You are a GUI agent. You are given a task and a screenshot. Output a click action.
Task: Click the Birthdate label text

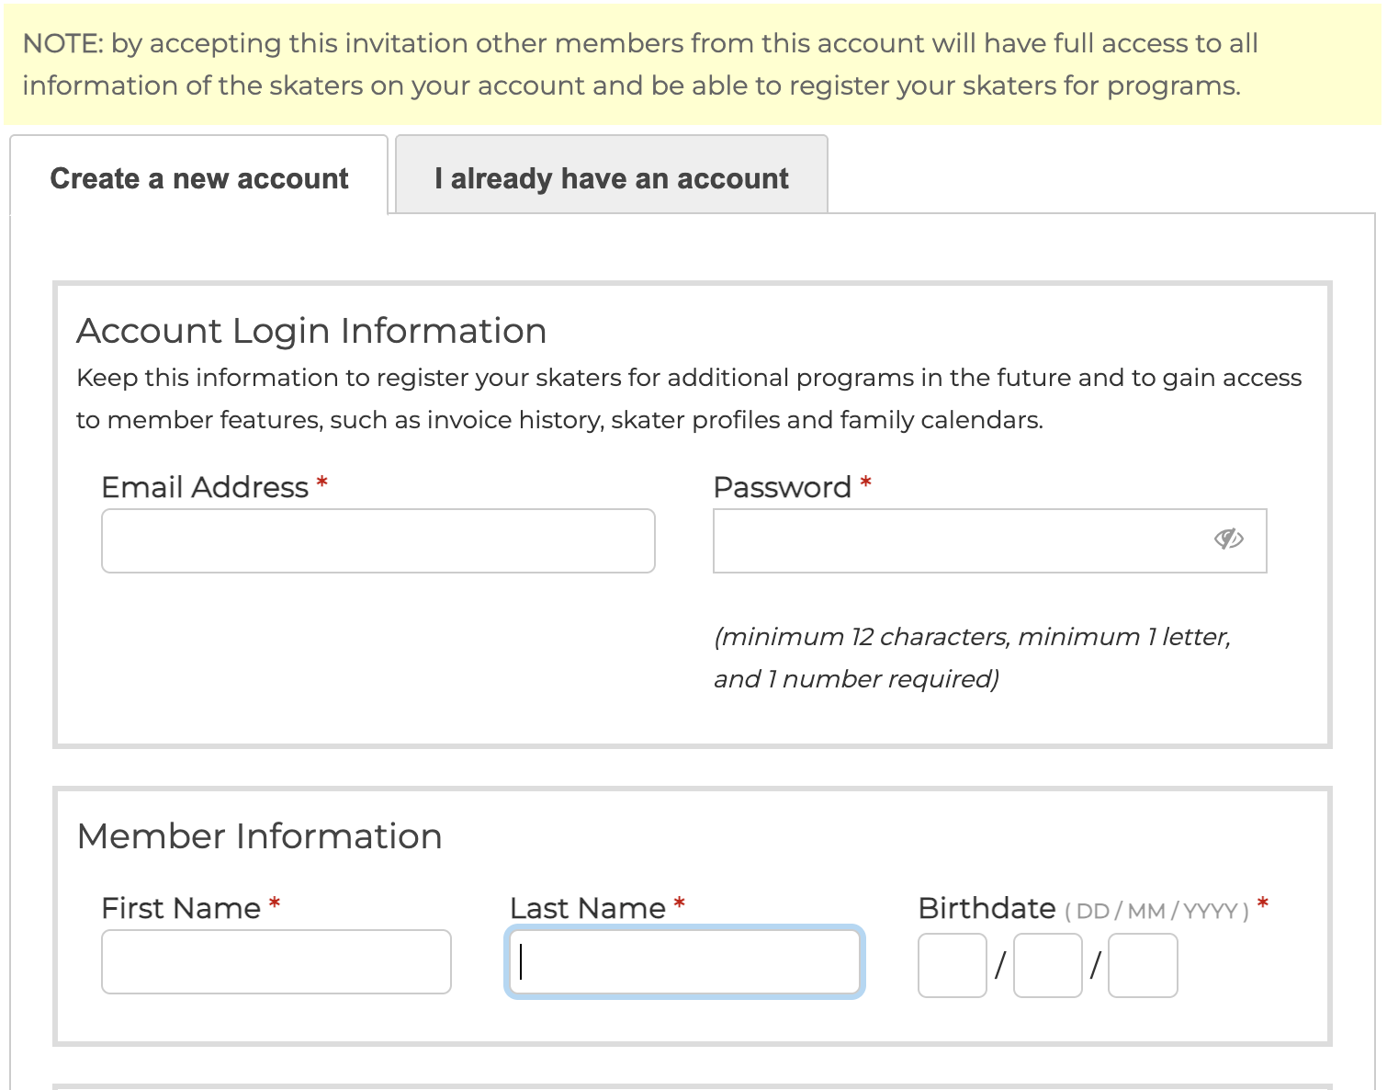(987, 908)
